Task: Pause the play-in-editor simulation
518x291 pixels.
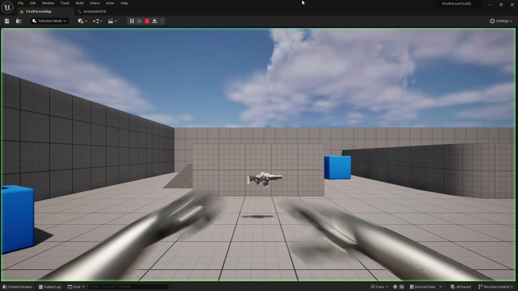Action: [132, 21]
